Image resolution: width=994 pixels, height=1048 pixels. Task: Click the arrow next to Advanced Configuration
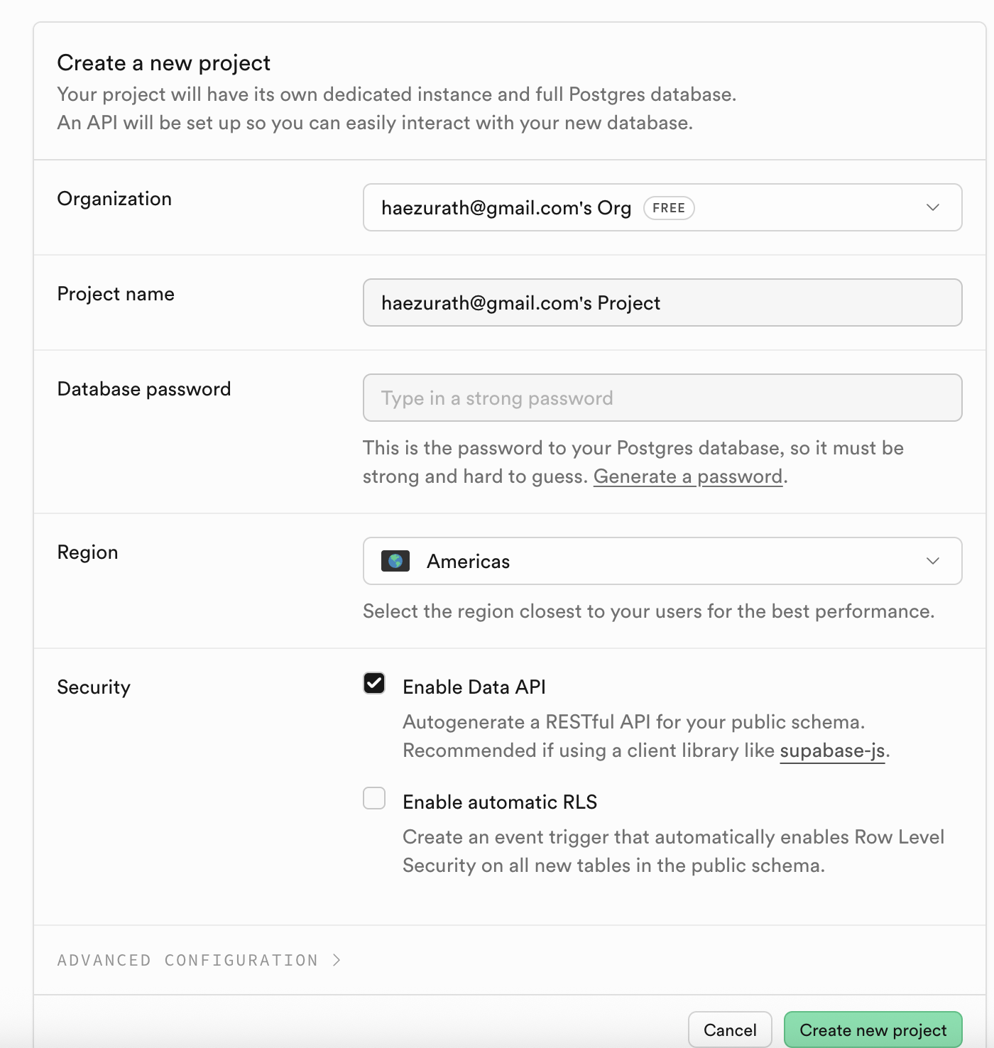[x=337, y=960]
